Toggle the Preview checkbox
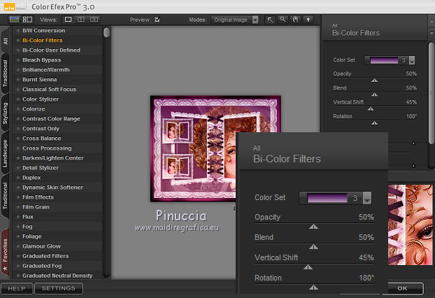Viewport: 435px width, 298px height. tap(157, 20)
